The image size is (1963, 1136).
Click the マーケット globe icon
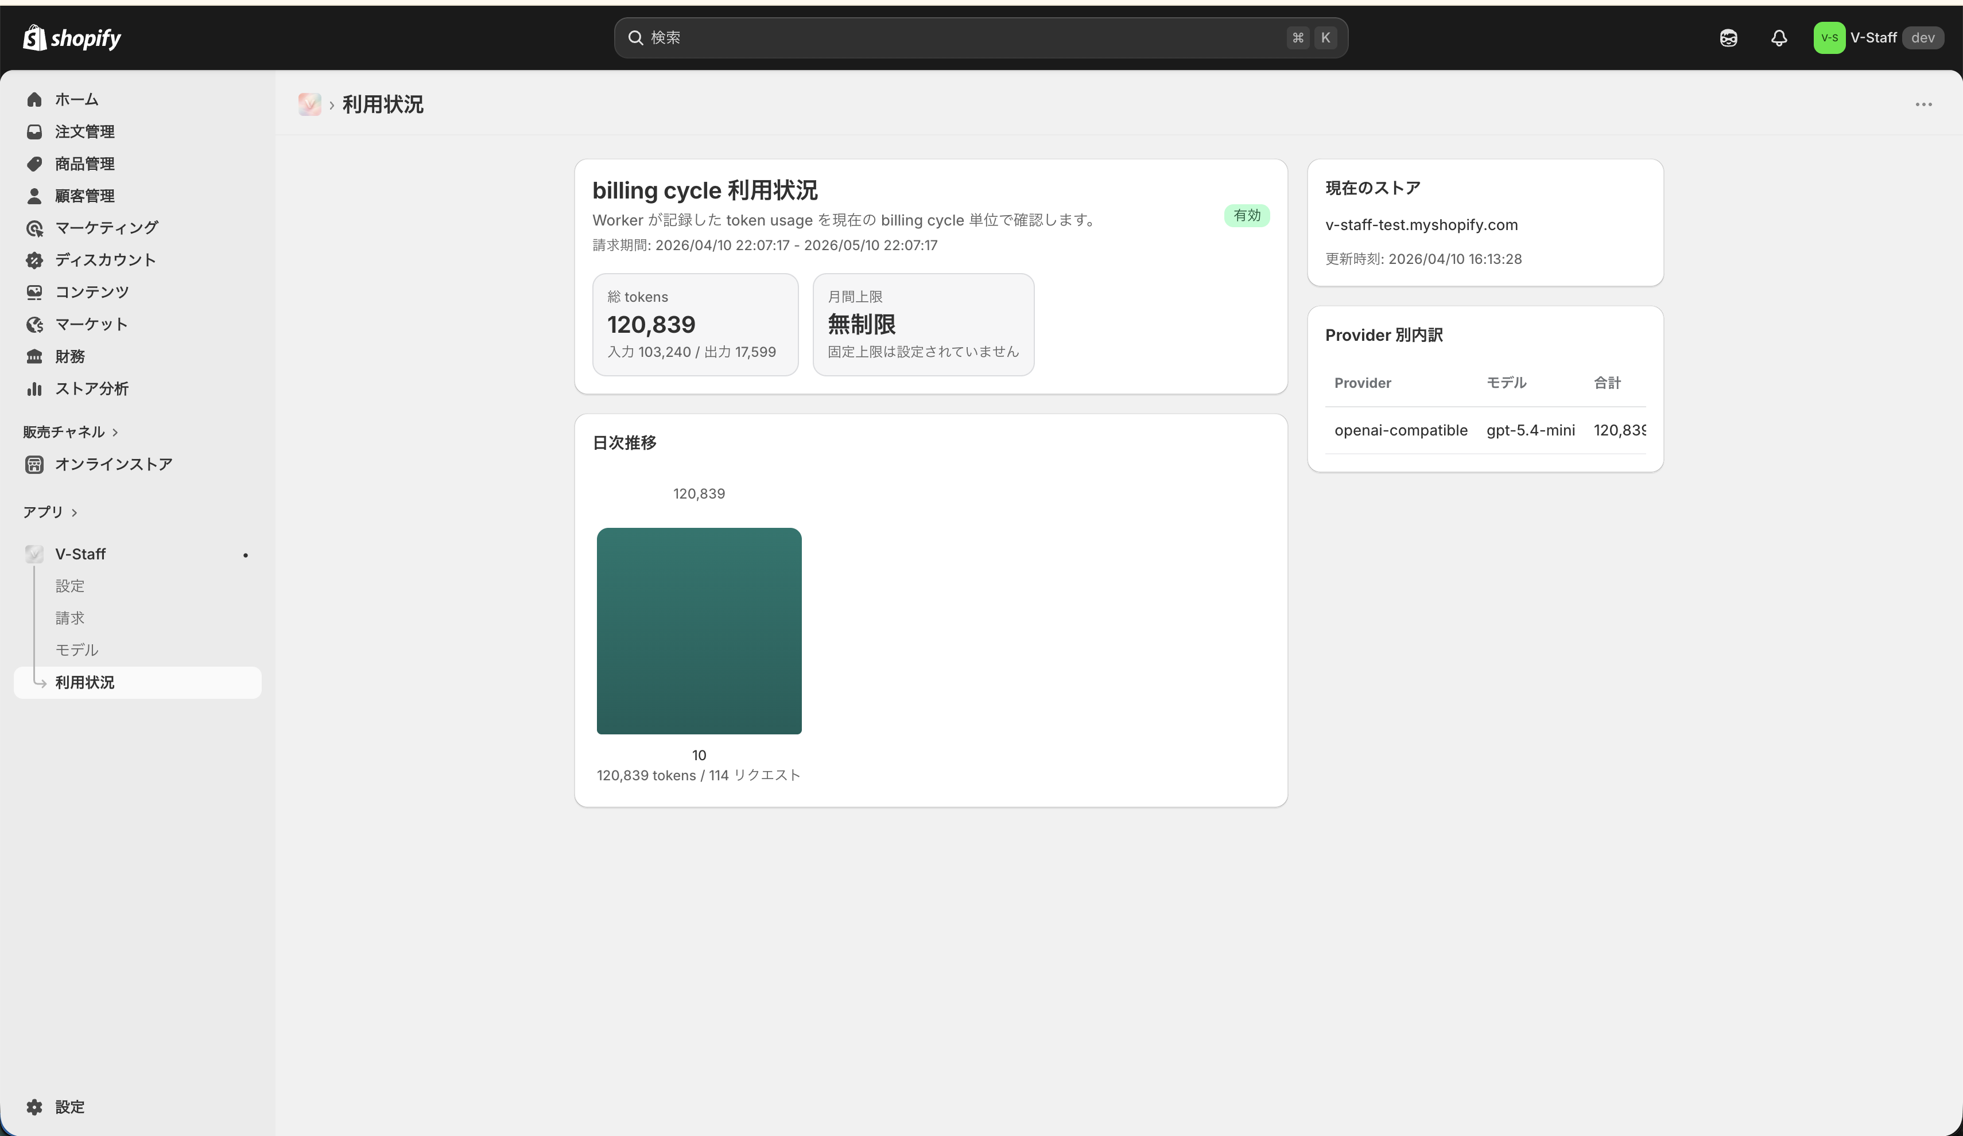click(34, 325)
